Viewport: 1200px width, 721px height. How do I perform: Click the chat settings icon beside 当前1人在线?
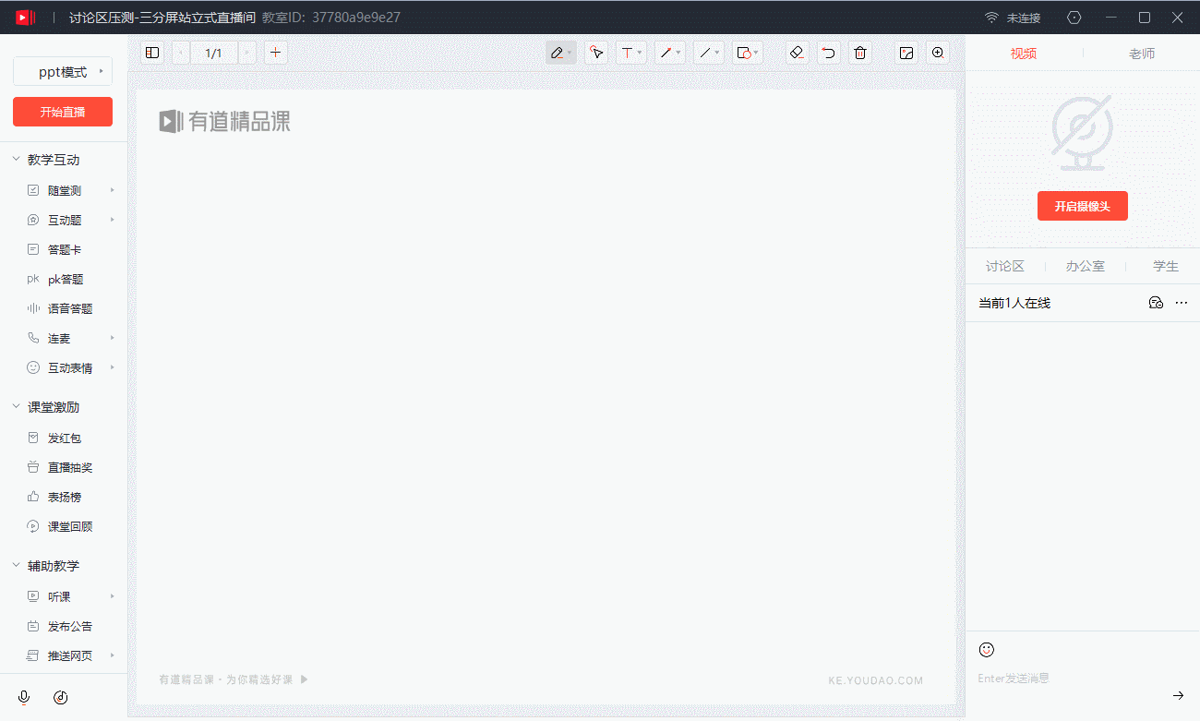1156,303
